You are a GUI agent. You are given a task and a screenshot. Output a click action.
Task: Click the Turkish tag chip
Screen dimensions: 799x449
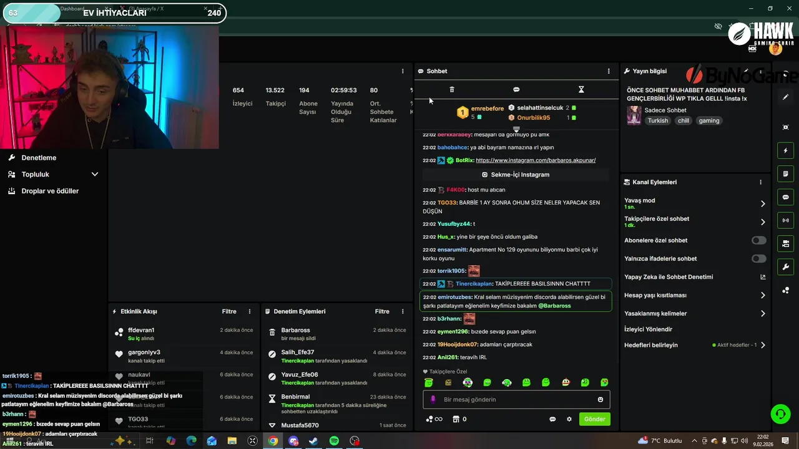(x=657, y=120)
